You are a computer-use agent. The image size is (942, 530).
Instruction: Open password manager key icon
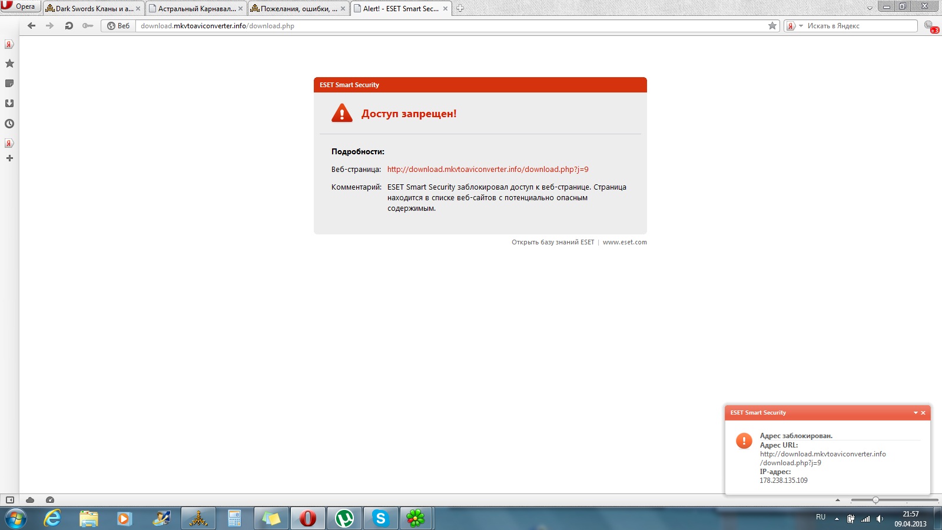pyautogui.click(x=88, y=26)
